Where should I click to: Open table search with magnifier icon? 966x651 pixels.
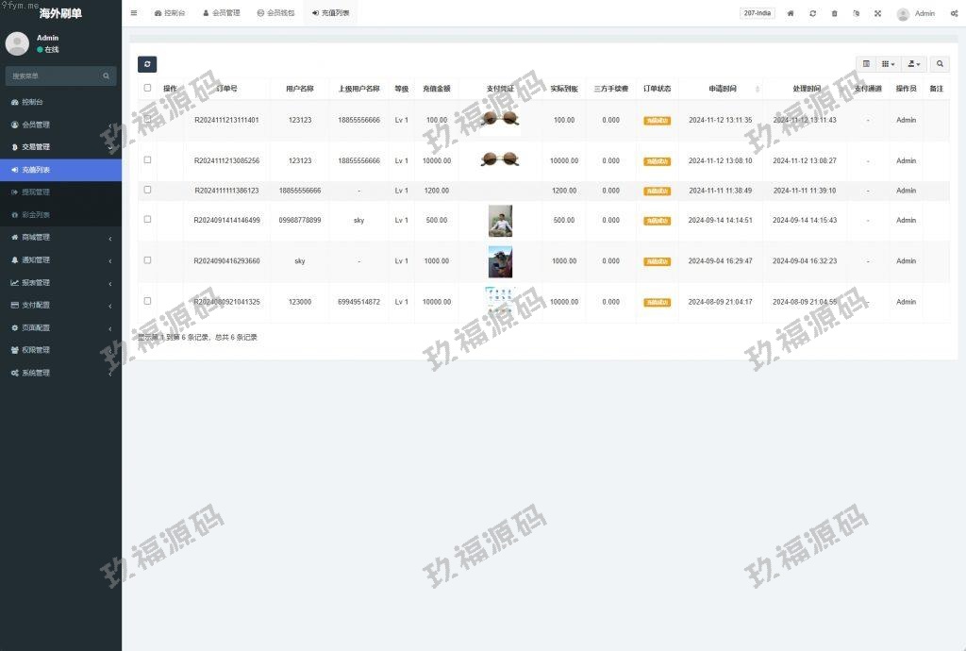click(x=940, y=64)
